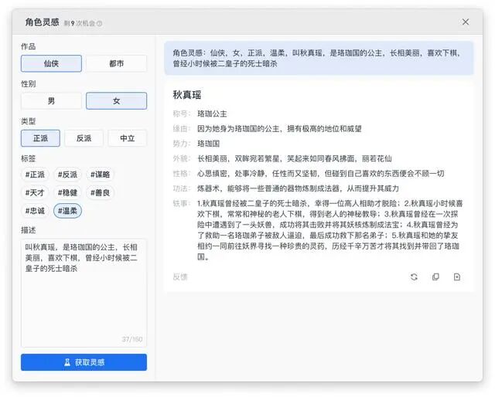Choose gender 女
The image size is (495, 397).
click(x=116, y=101)
